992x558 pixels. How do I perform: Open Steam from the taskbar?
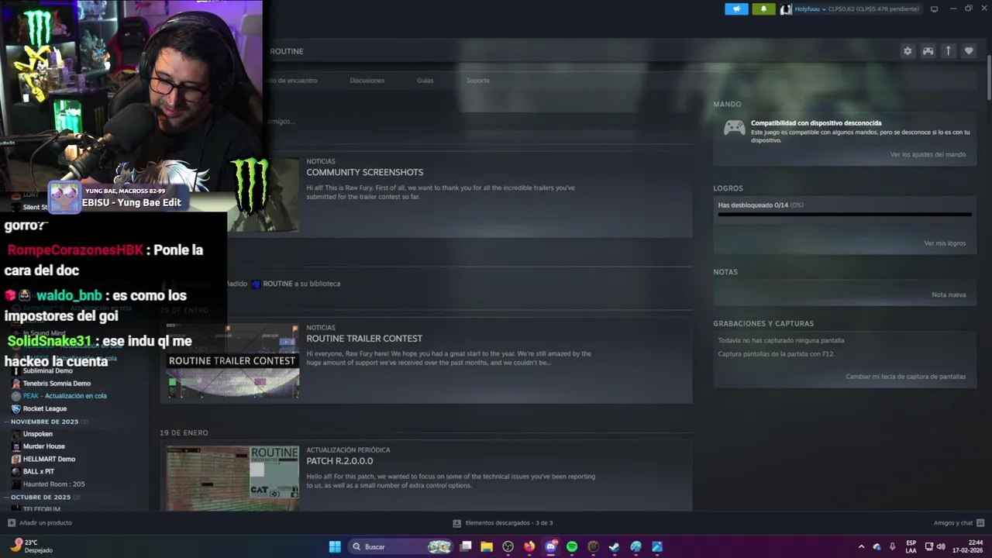coord(615,547)
